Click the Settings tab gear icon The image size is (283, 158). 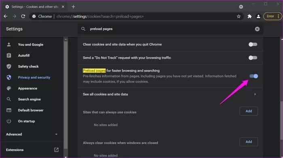[x=7, y=7]
